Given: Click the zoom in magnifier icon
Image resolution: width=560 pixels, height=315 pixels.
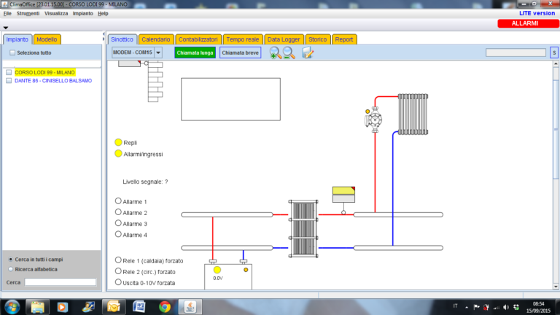Looking at the screenshot, I should [x=275, y=52].
